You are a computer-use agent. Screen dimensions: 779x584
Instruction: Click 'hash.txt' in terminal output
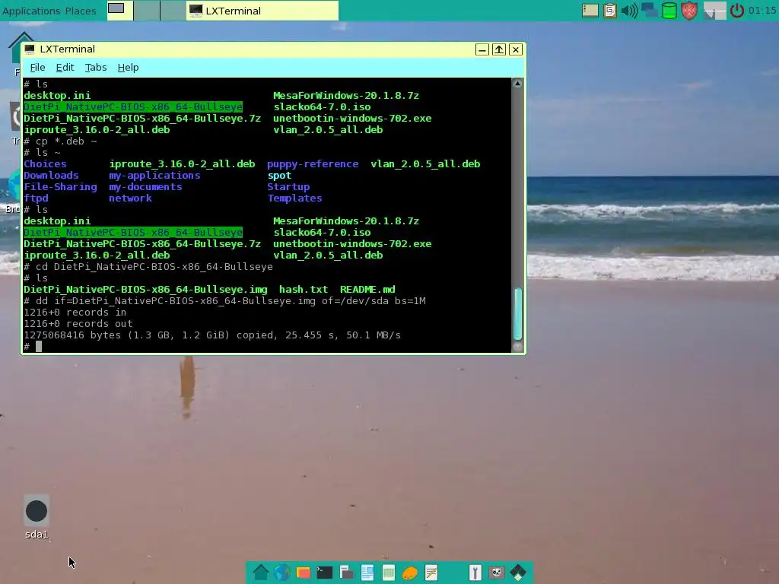[x=303, y=290]
